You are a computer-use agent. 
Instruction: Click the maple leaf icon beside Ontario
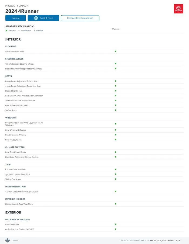coord(8,240)
